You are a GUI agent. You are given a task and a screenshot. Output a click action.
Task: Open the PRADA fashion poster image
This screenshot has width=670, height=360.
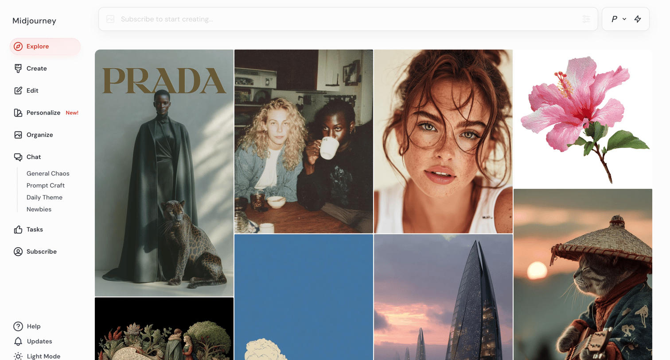[x=164, y=173]
